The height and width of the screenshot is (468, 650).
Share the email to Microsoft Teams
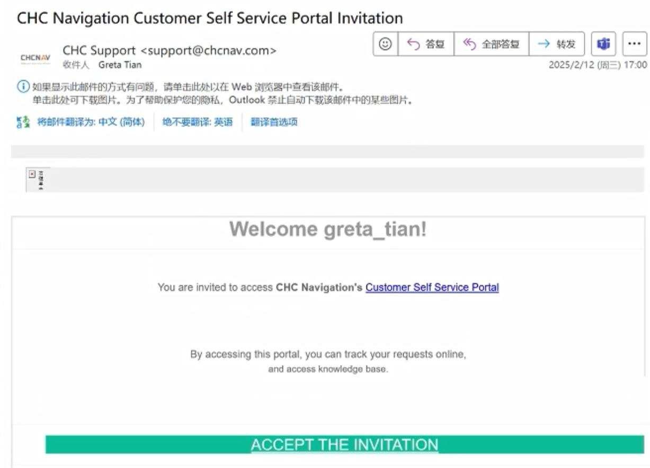coord(603,44)
